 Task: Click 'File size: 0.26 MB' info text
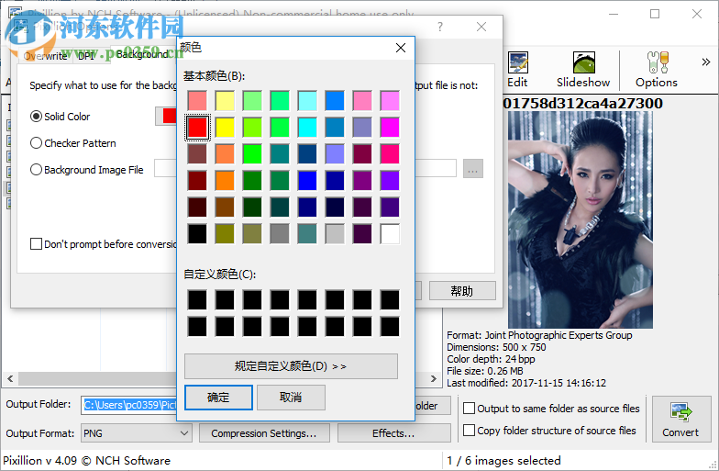tap(484, 371)
